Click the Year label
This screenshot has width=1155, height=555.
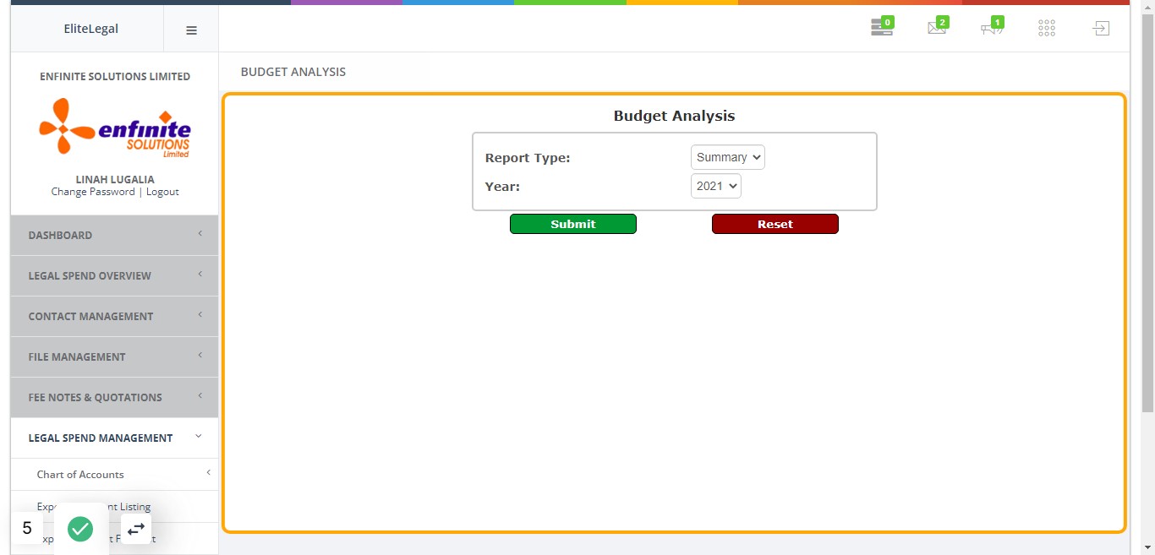pos(502,187)
